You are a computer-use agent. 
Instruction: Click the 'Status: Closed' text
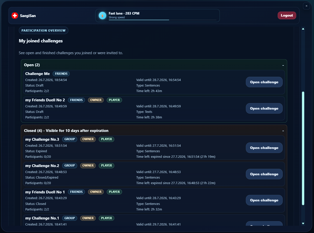click(36, 204)
